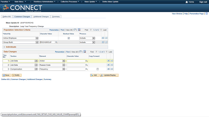
Task: Add row after Frequency data change
Action: pos(108,69)
